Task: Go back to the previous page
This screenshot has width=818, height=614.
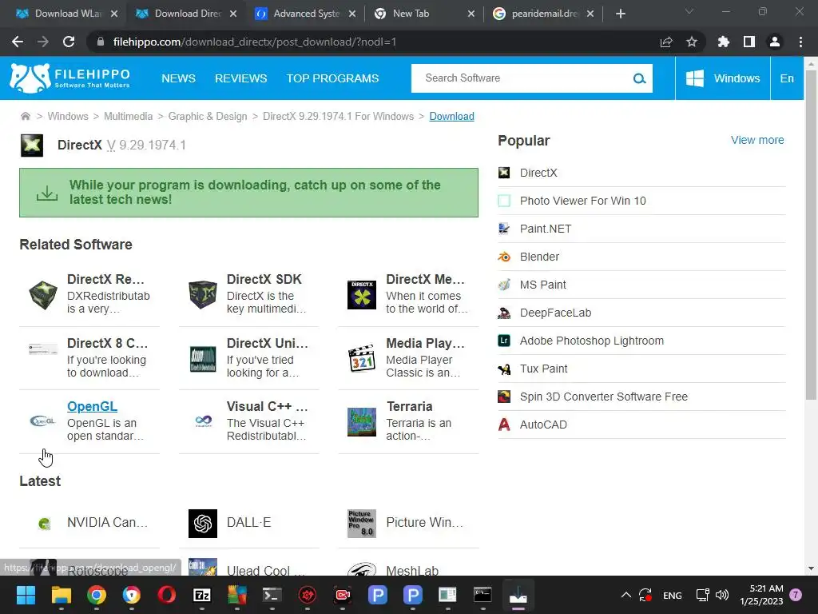Action: coord(18,42)
